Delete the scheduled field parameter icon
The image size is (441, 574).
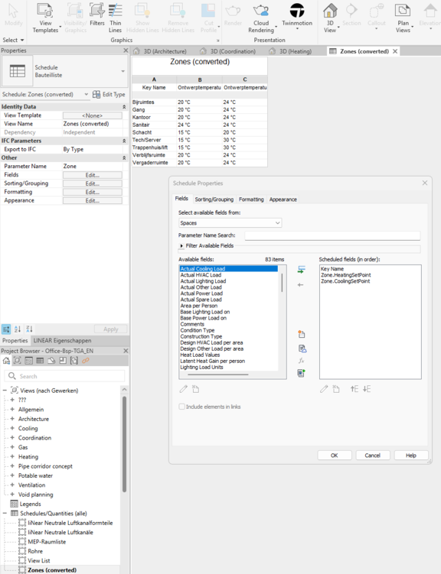click(336, 389)
